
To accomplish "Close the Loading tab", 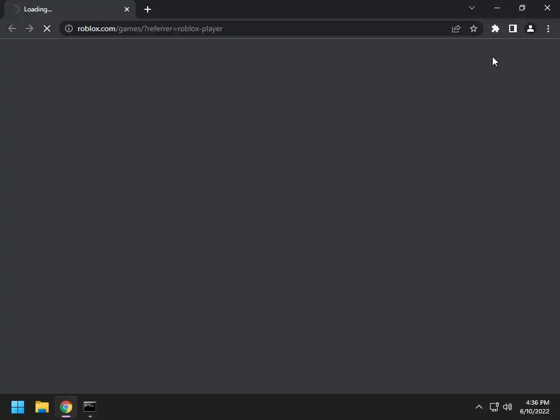I will 127,9.
